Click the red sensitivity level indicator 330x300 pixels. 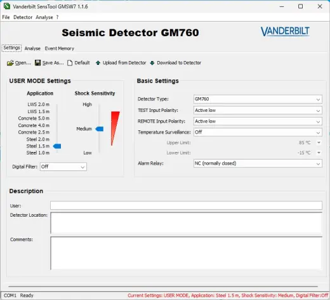click(x=115, y=128)
